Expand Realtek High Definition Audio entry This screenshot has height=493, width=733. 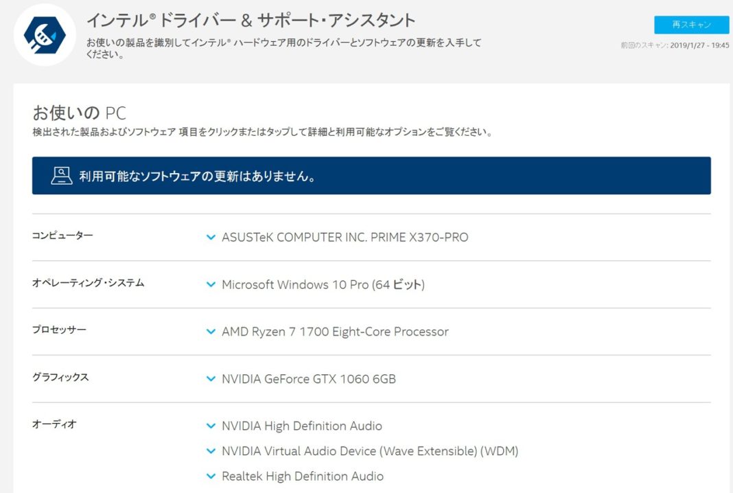point(211,476)
